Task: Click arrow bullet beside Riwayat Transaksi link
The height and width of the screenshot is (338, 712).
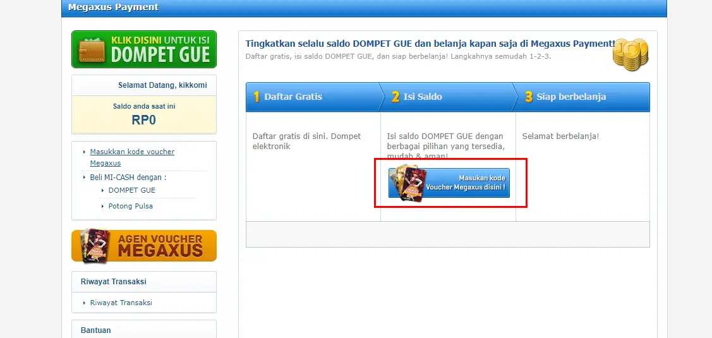Action: (84, 303)
